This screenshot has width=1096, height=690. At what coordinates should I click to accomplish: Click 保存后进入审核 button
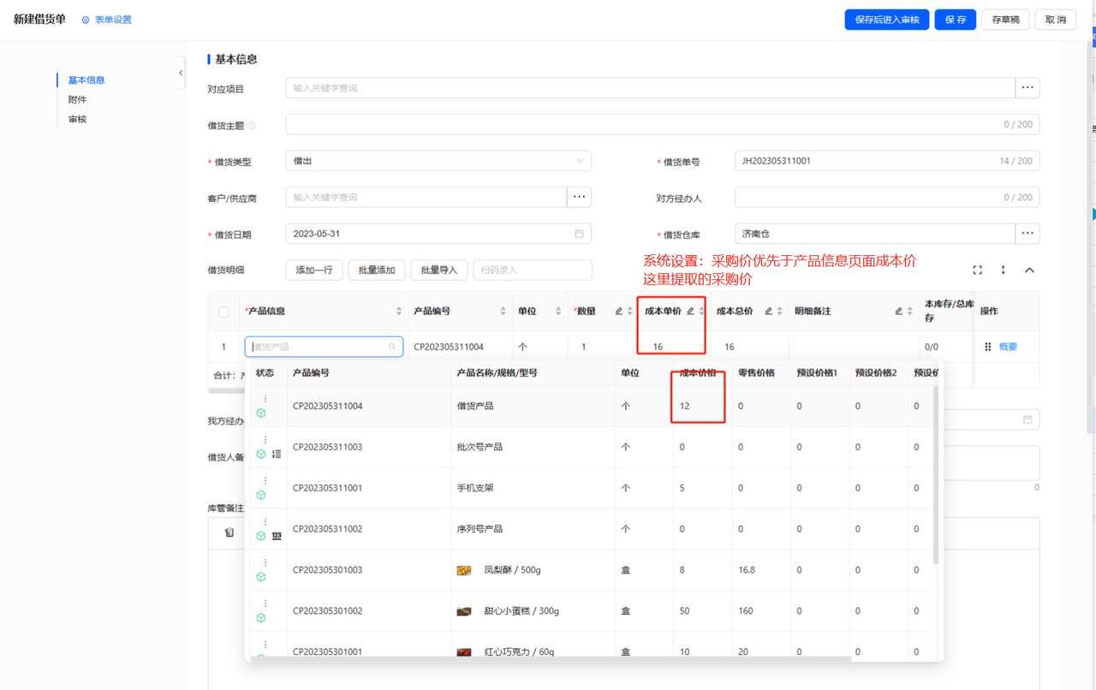pos(887,19)
